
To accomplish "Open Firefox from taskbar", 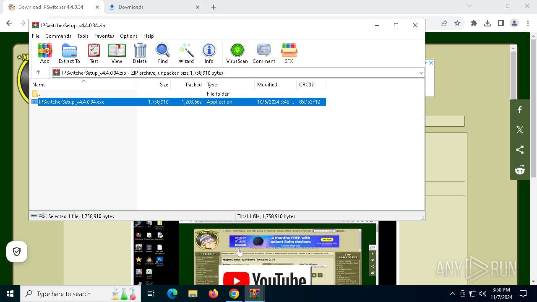I will [x=214, y=294].
